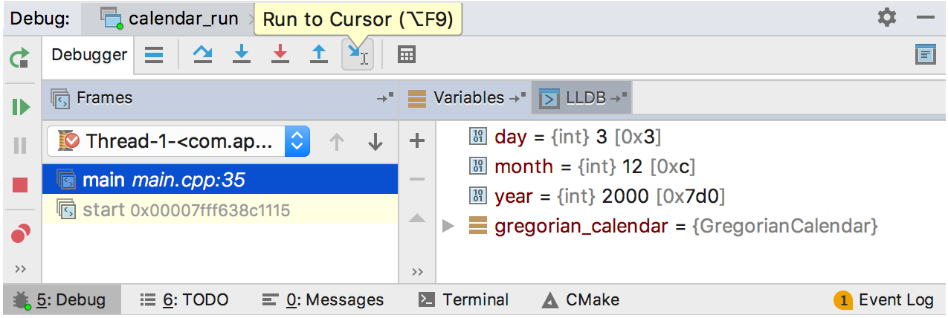
Task: Select the Variables tab
Action: 468,98
